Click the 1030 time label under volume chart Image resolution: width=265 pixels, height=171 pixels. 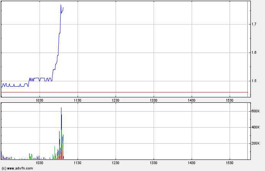pyautogui.click(x=40, y=163)
